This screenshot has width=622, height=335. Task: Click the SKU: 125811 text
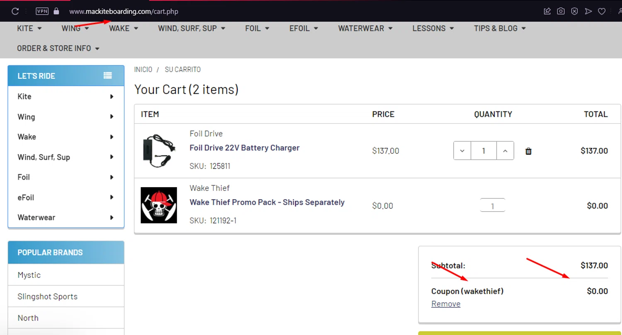pyautogui.click(x=210, y=166)
